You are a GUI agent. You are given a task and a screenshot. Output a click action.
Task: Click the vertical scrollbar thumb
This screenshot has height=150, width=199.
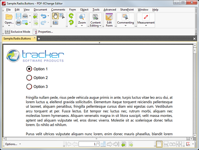[x=195, y=50]
